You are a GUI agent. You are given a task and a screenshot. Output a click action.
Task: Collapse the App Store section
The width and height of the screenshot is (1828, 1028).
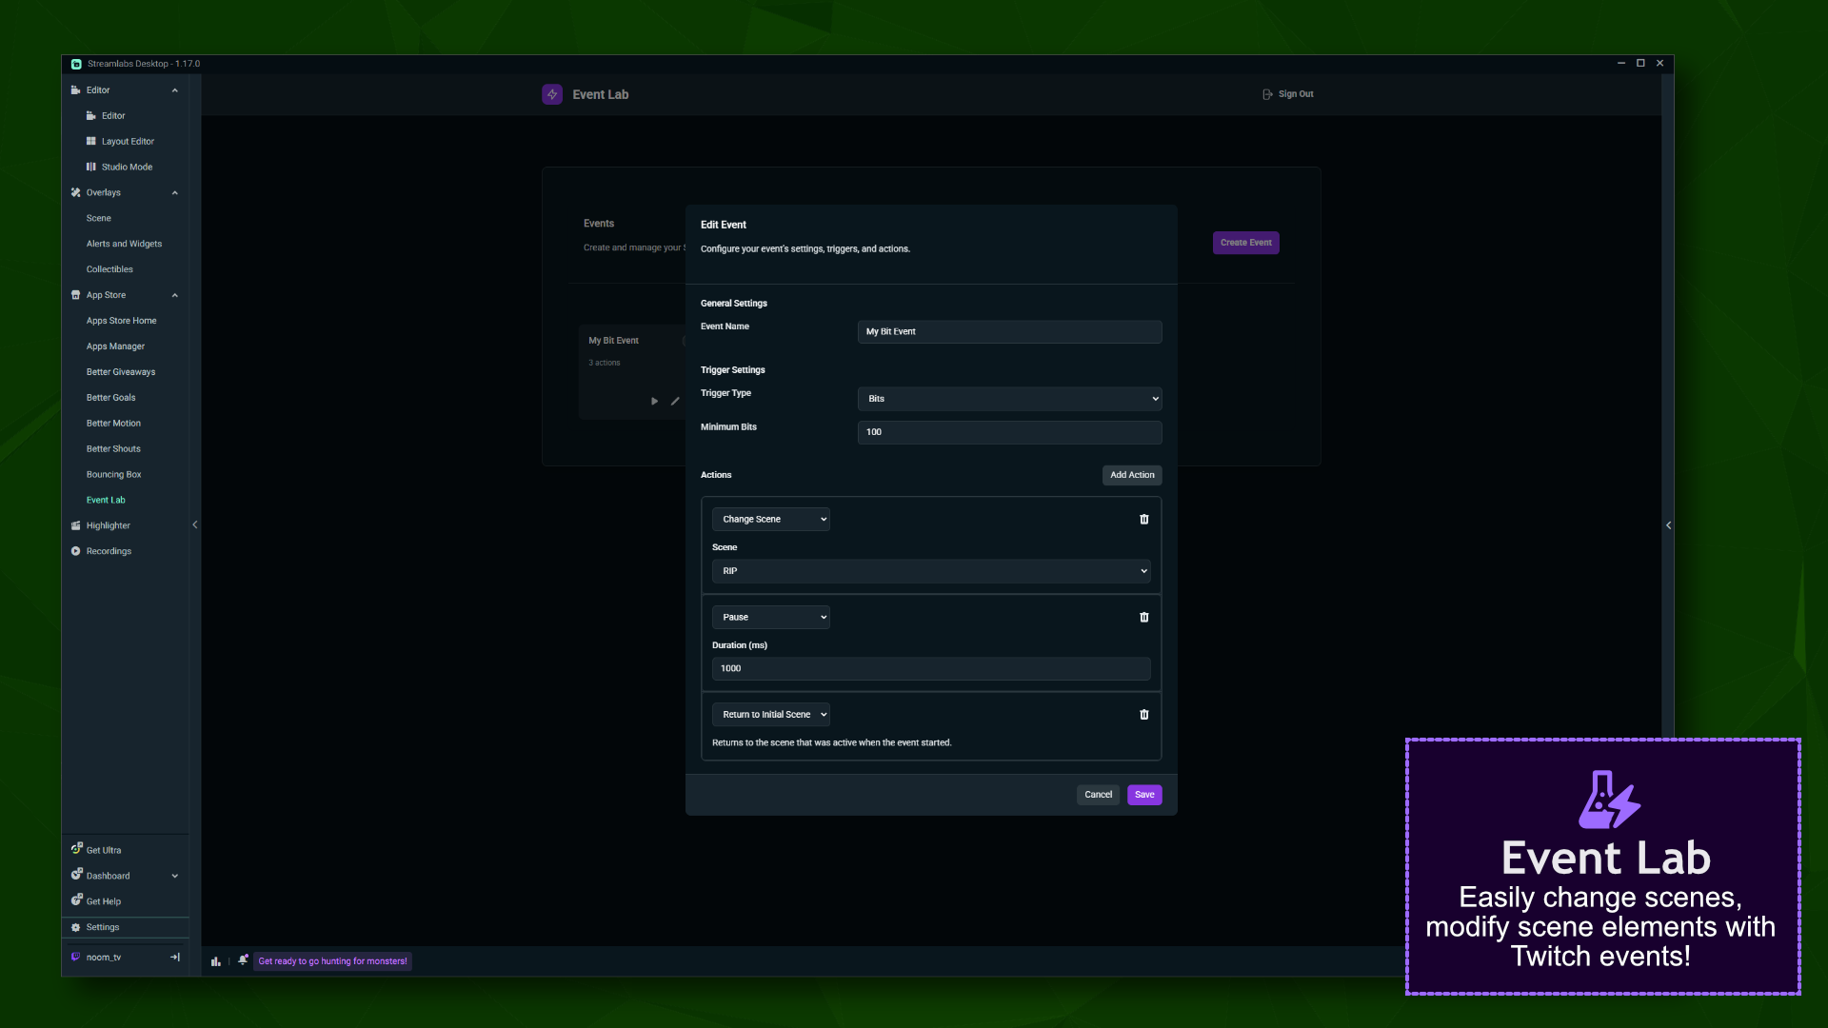coord(175,295)
